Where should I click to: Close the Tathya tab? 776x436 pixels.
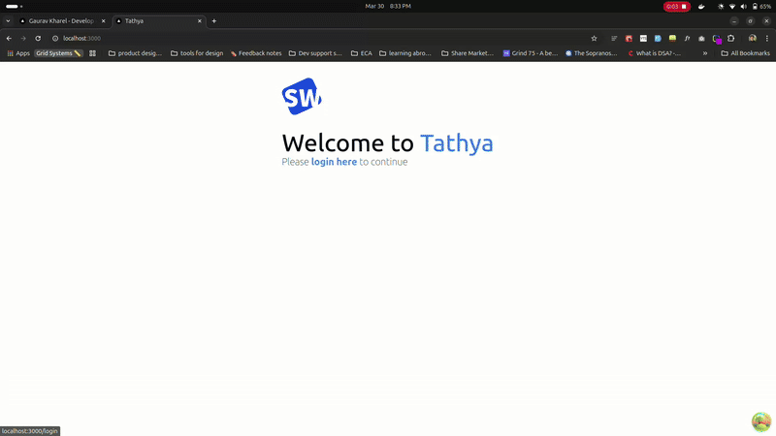pyautogui.click(x=200, y=20)
